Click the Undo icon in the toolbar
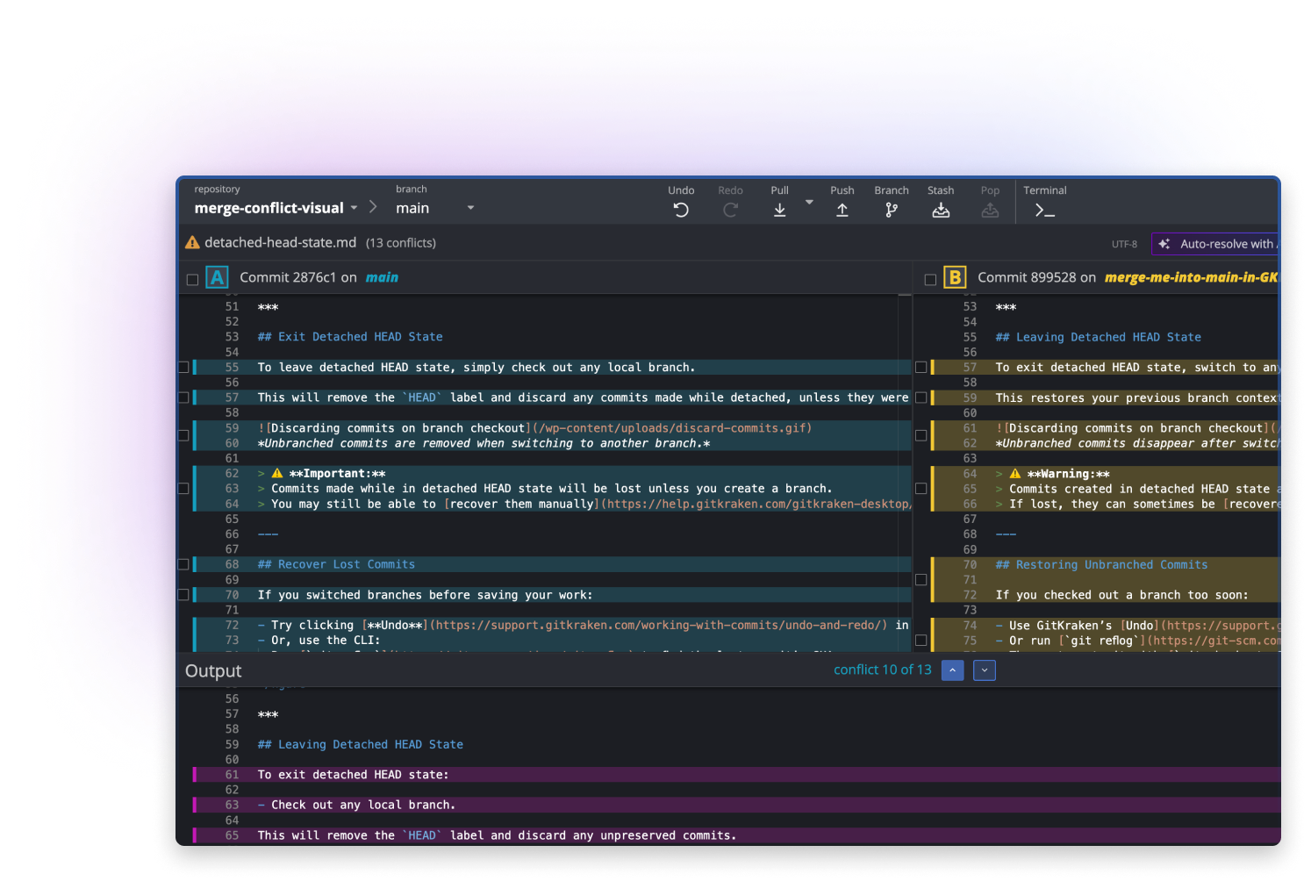The image size is (1311, 881). (681, 209)
